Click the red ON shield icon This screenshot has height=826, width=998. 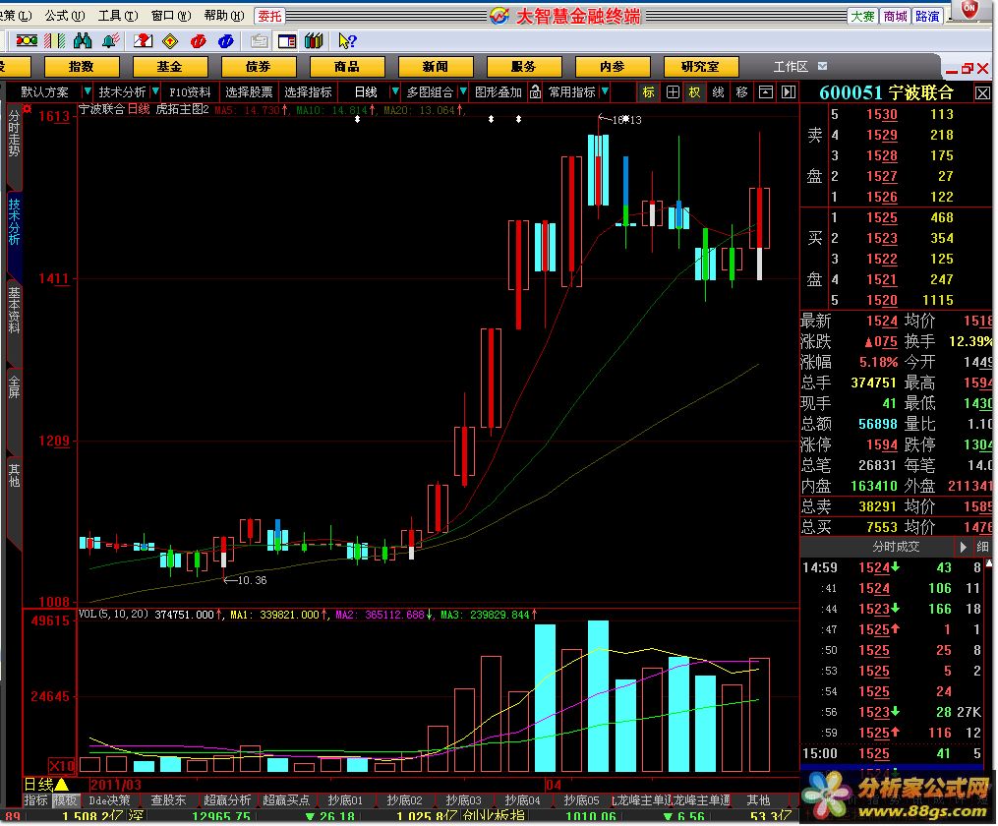pyautogui.click(x=969, y=9)
